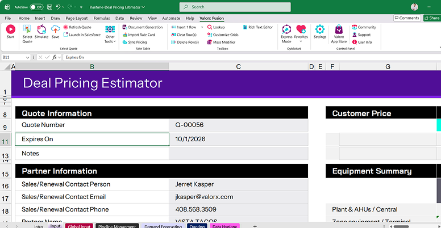Select row 16 header
Viewport: 441px width, 228px height.
[x=5, y=186]
